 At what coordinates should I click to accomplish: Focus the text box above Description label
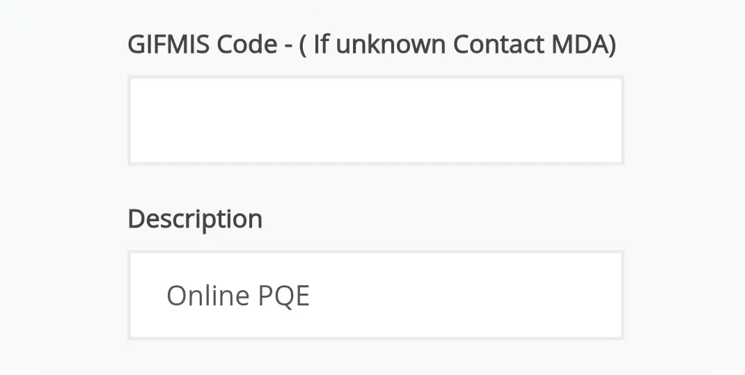click(375, 120)
